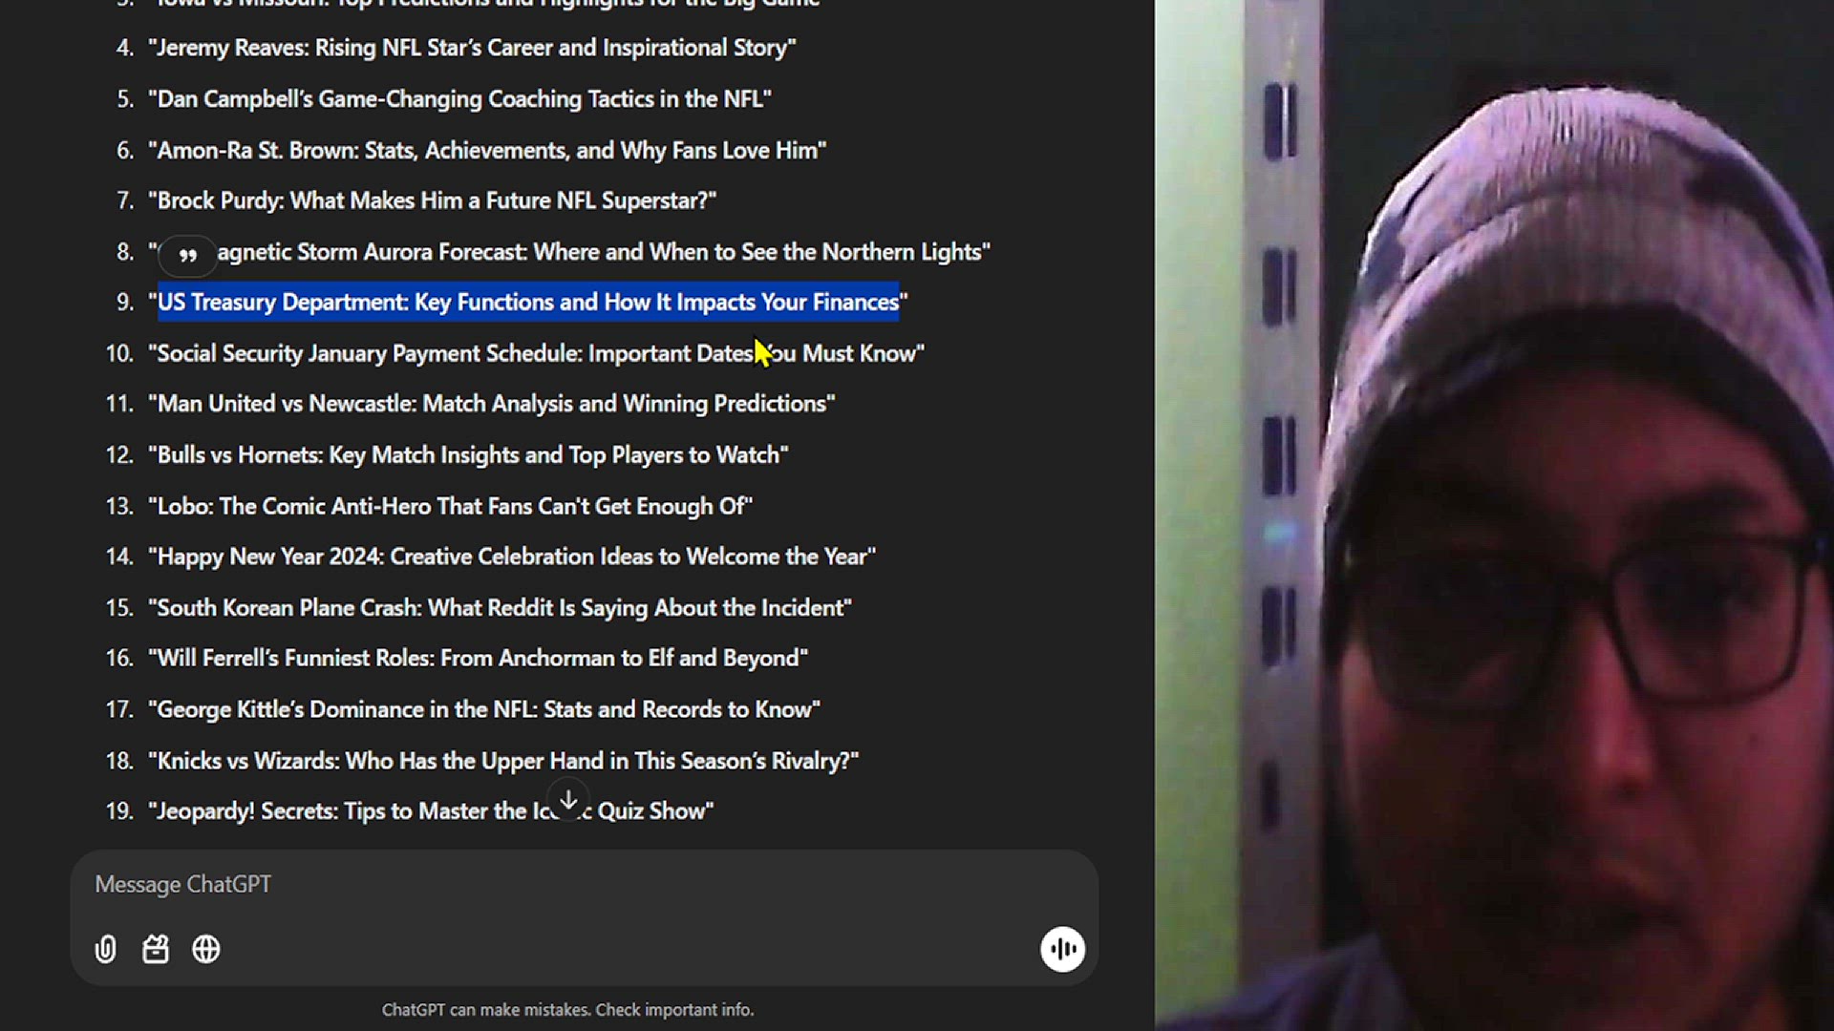Viewport: 1834px width, 1031px height.
Task: Open the tools toolbox icon
Action: tap(156, 949)
